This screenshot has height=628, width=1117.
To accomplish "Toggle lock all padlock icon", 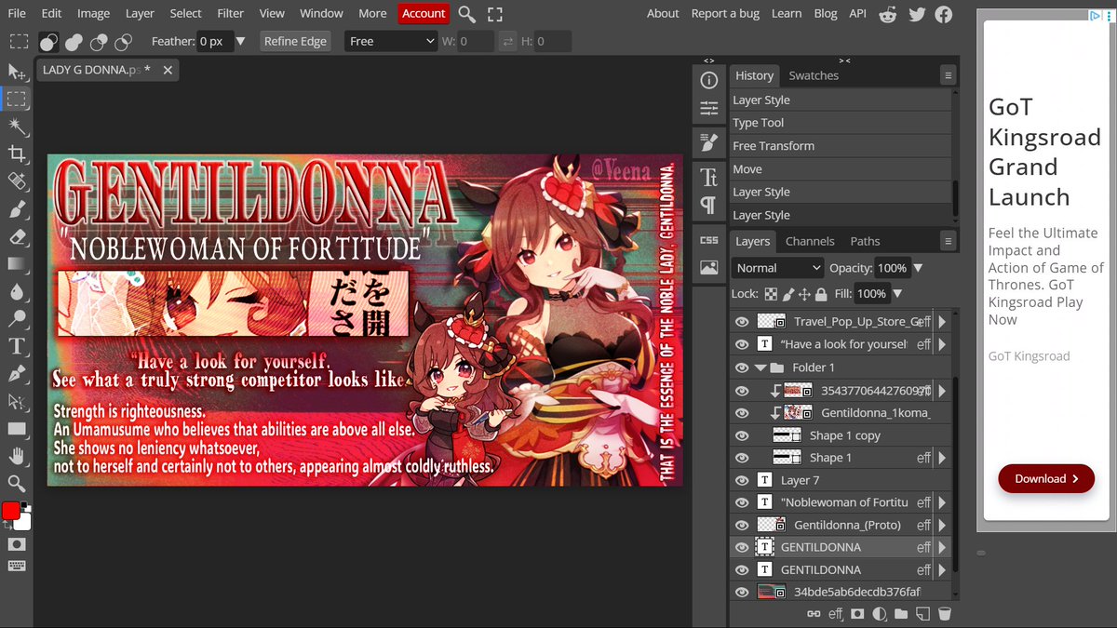I will click(x=821, y=294).
